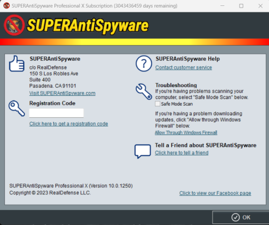This screenshot has width=269, height=225.
Task: Maximize the SUPERAntiSpyware window
Action: click(x=242, y=6)
